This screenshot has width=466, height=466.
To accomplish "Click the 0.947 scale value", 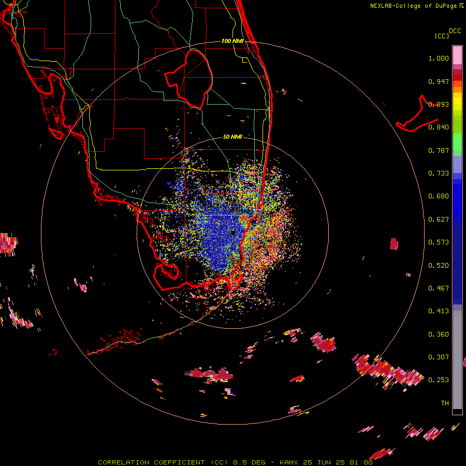I will [439, 81].
